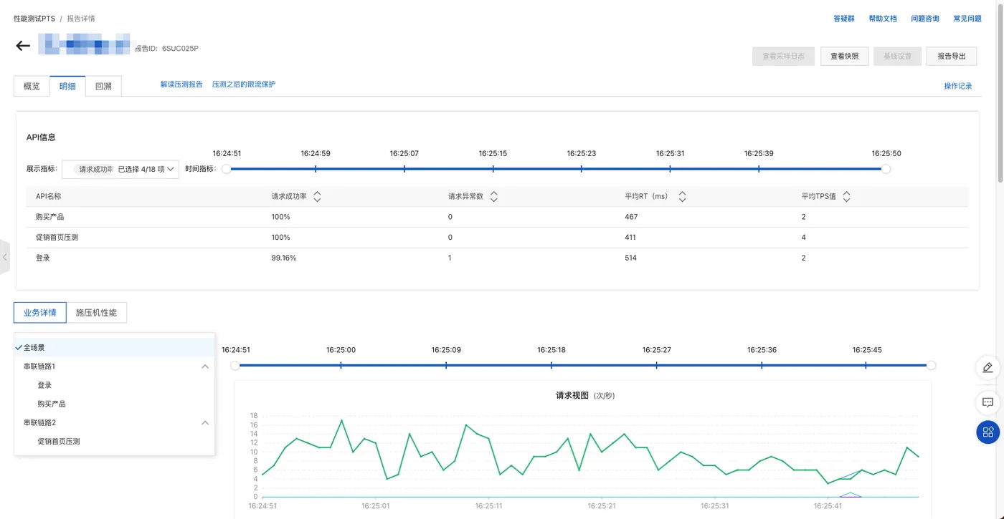Click the page vertical scrollbar

click(x=1000, y=93)
